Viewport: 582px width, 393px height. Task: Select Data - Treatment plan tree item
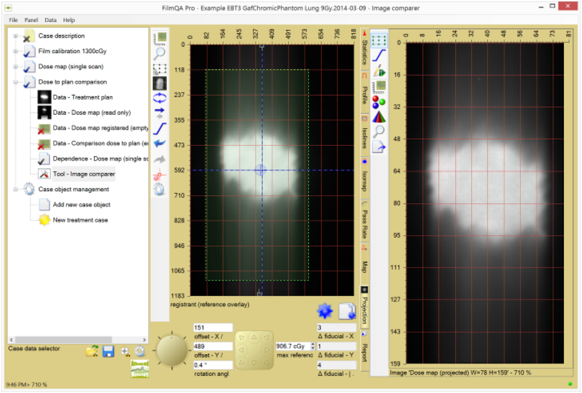[83, 97]
